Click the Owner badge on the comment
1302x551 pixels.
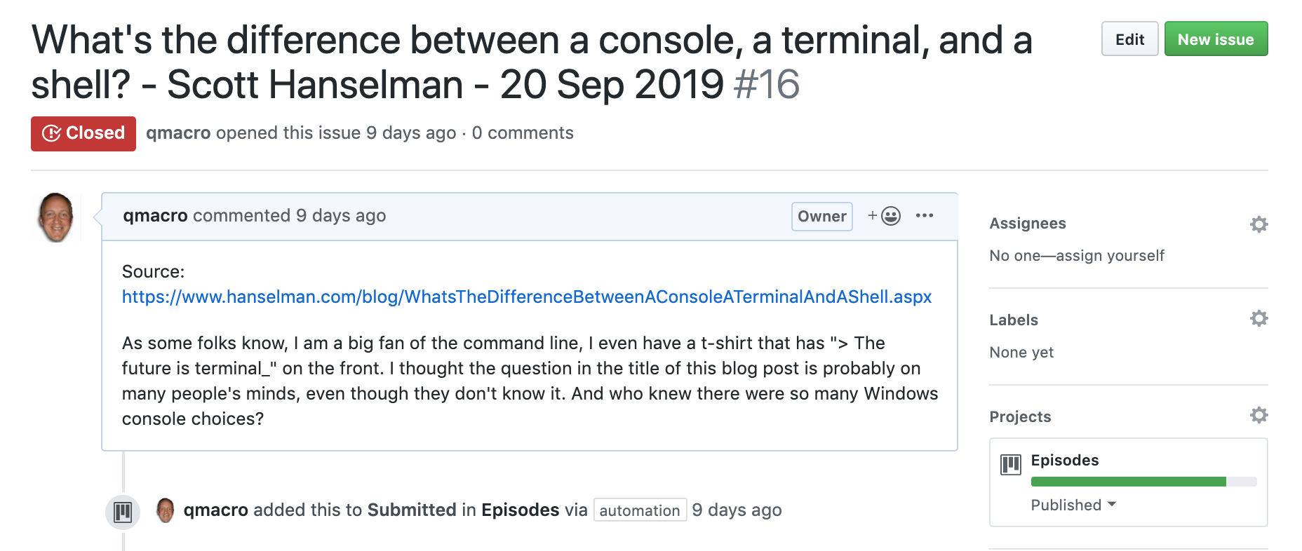tap(821, 216)
